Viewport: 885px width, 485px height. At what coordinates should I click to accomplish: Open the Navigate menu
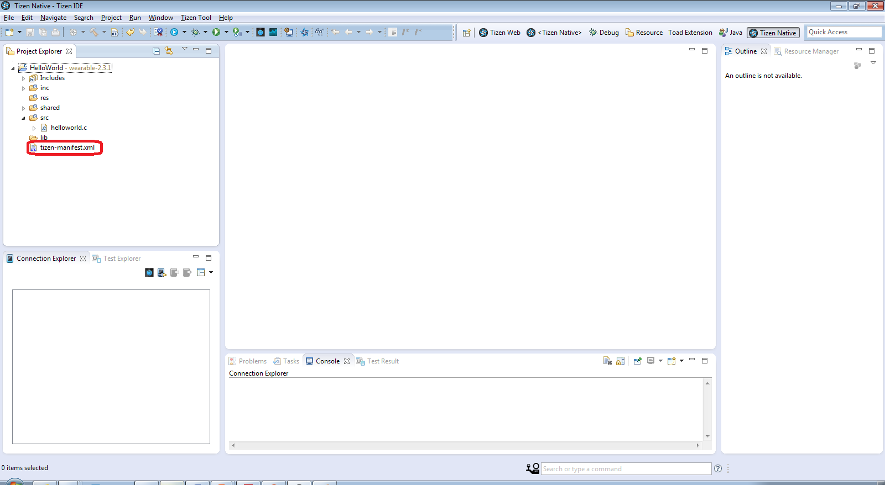53,18
